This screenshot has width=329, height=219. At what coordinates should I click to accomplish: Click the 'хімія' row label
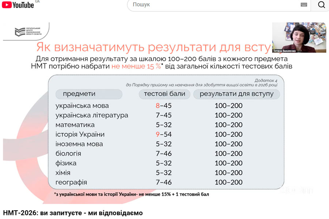63,173
